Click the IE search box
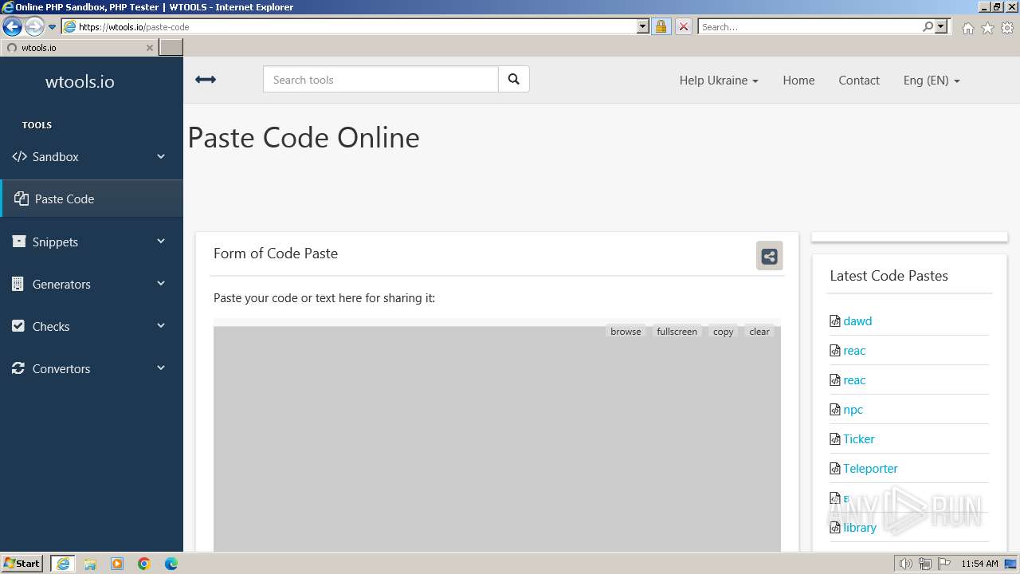The width and height of the screenshot is (1020, 574). (x=809, y=26)
